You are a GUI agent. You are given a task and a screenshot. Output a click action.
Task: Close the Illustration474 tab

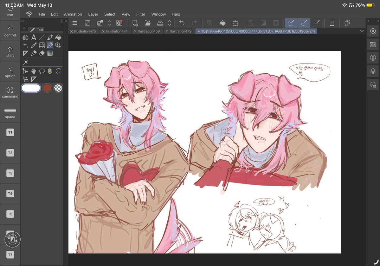(103, 31)
